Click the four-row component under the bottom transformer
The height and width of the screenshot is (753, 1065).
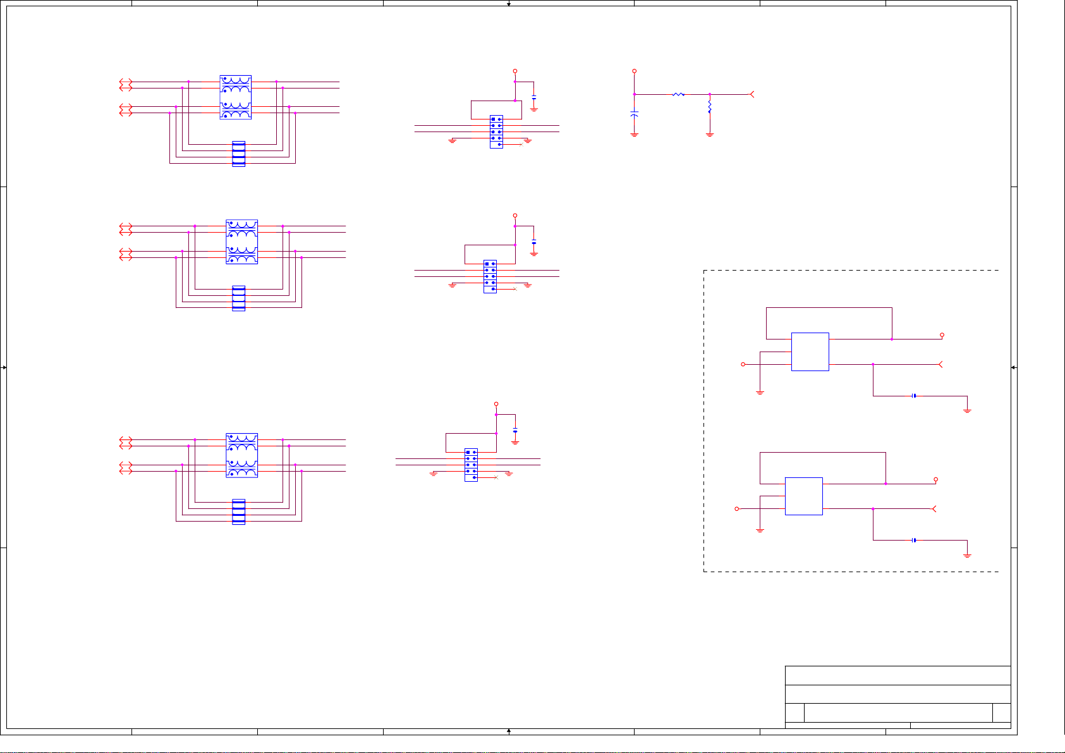(238, 512)
